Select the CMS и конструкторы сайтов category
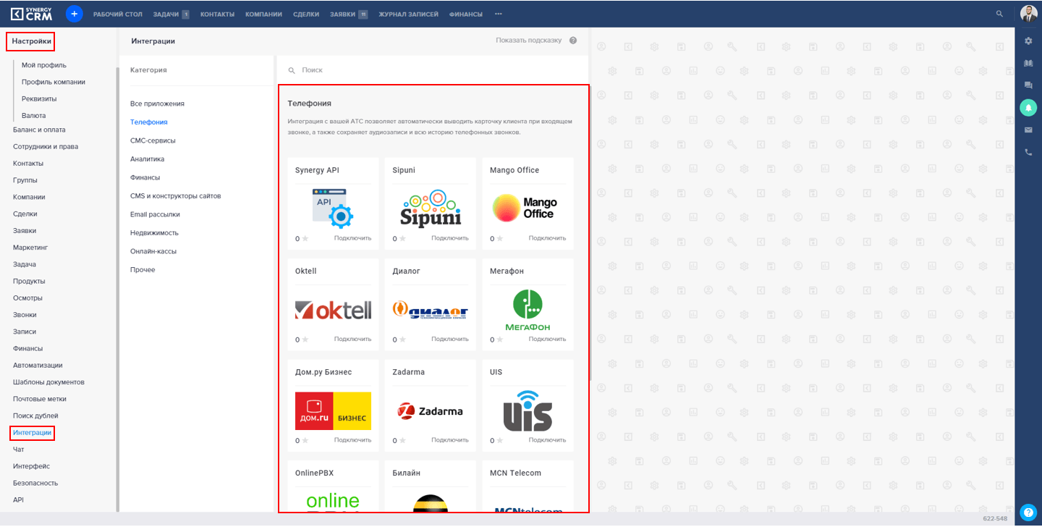This screenshot has width=1042, height=527. click(x=176, y=196)
